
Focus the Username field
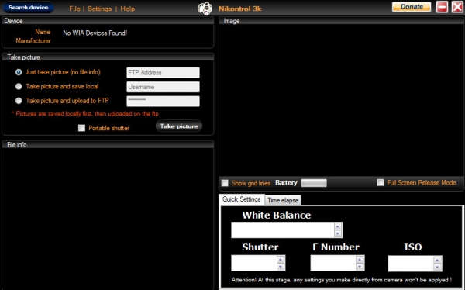click(163, 87)
